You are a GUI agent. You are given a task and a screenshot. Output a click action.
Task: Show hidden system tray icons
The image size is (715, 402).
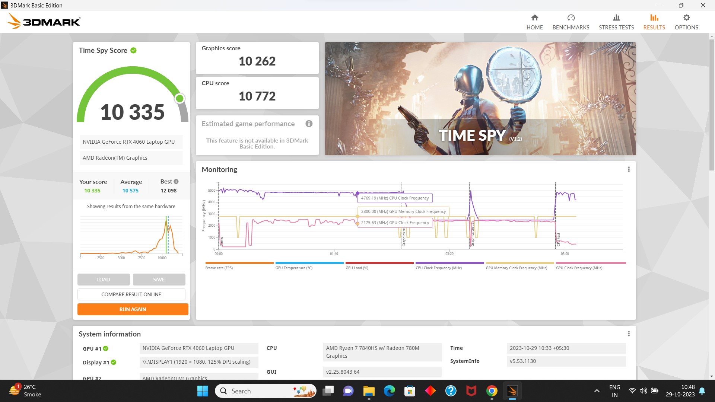[x=597, y=391]
